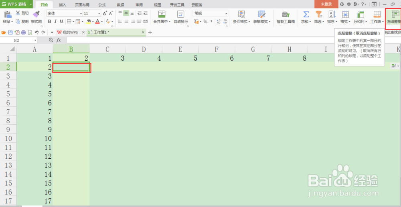Open the View (视图) tab
Image resolution: width=401 pixels, height=207 pixels.
click(158, 4)
